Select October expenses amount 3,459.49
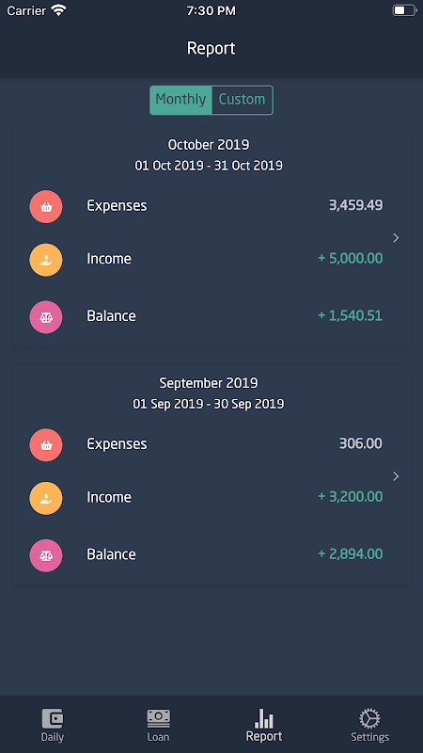Screen dimensions: 423x753 pos(356,205)
